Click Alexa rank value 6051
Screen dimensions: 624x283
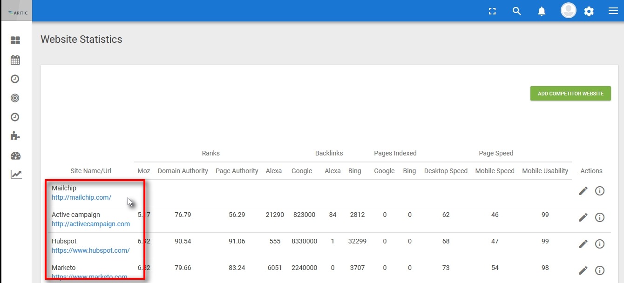point(274,268)
